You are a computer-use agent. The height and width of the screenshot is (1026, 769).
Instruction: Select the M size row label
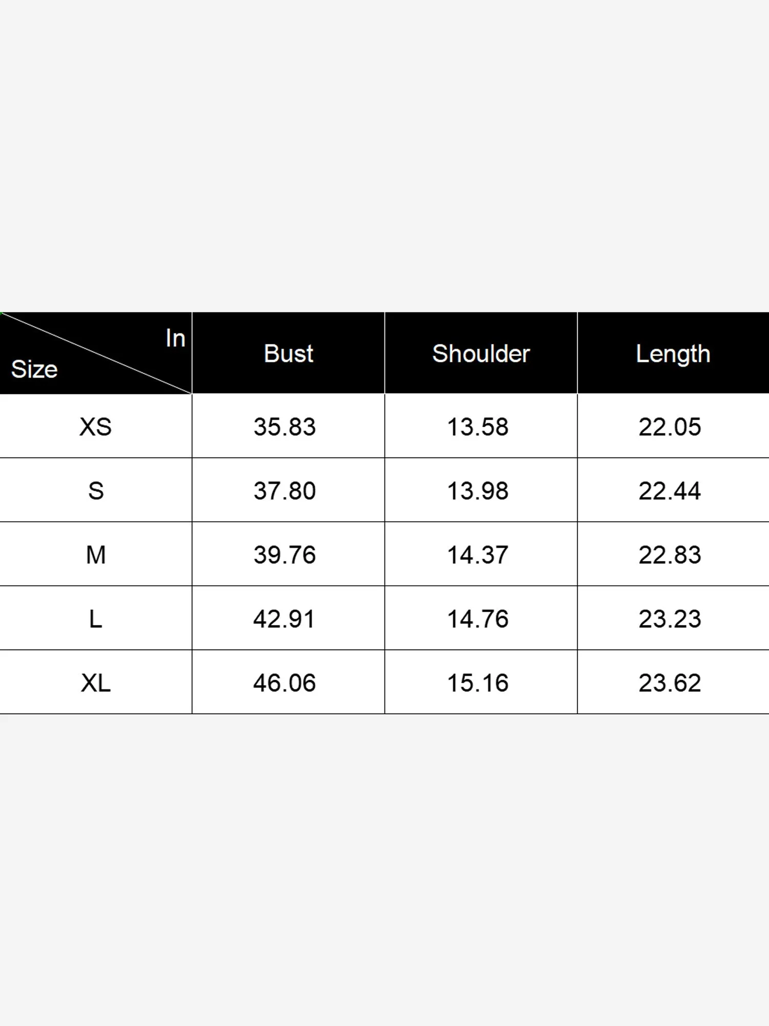point(95,555)
